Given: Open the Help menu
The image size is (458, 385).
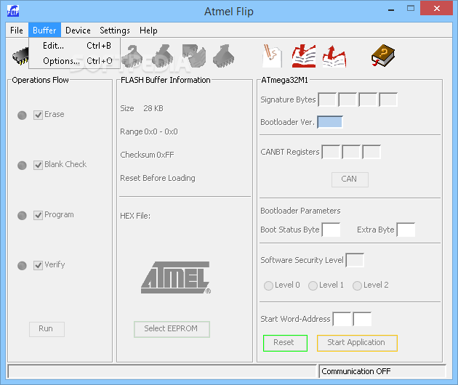Looking at the screenshot, I should click(x=148, y=30).
